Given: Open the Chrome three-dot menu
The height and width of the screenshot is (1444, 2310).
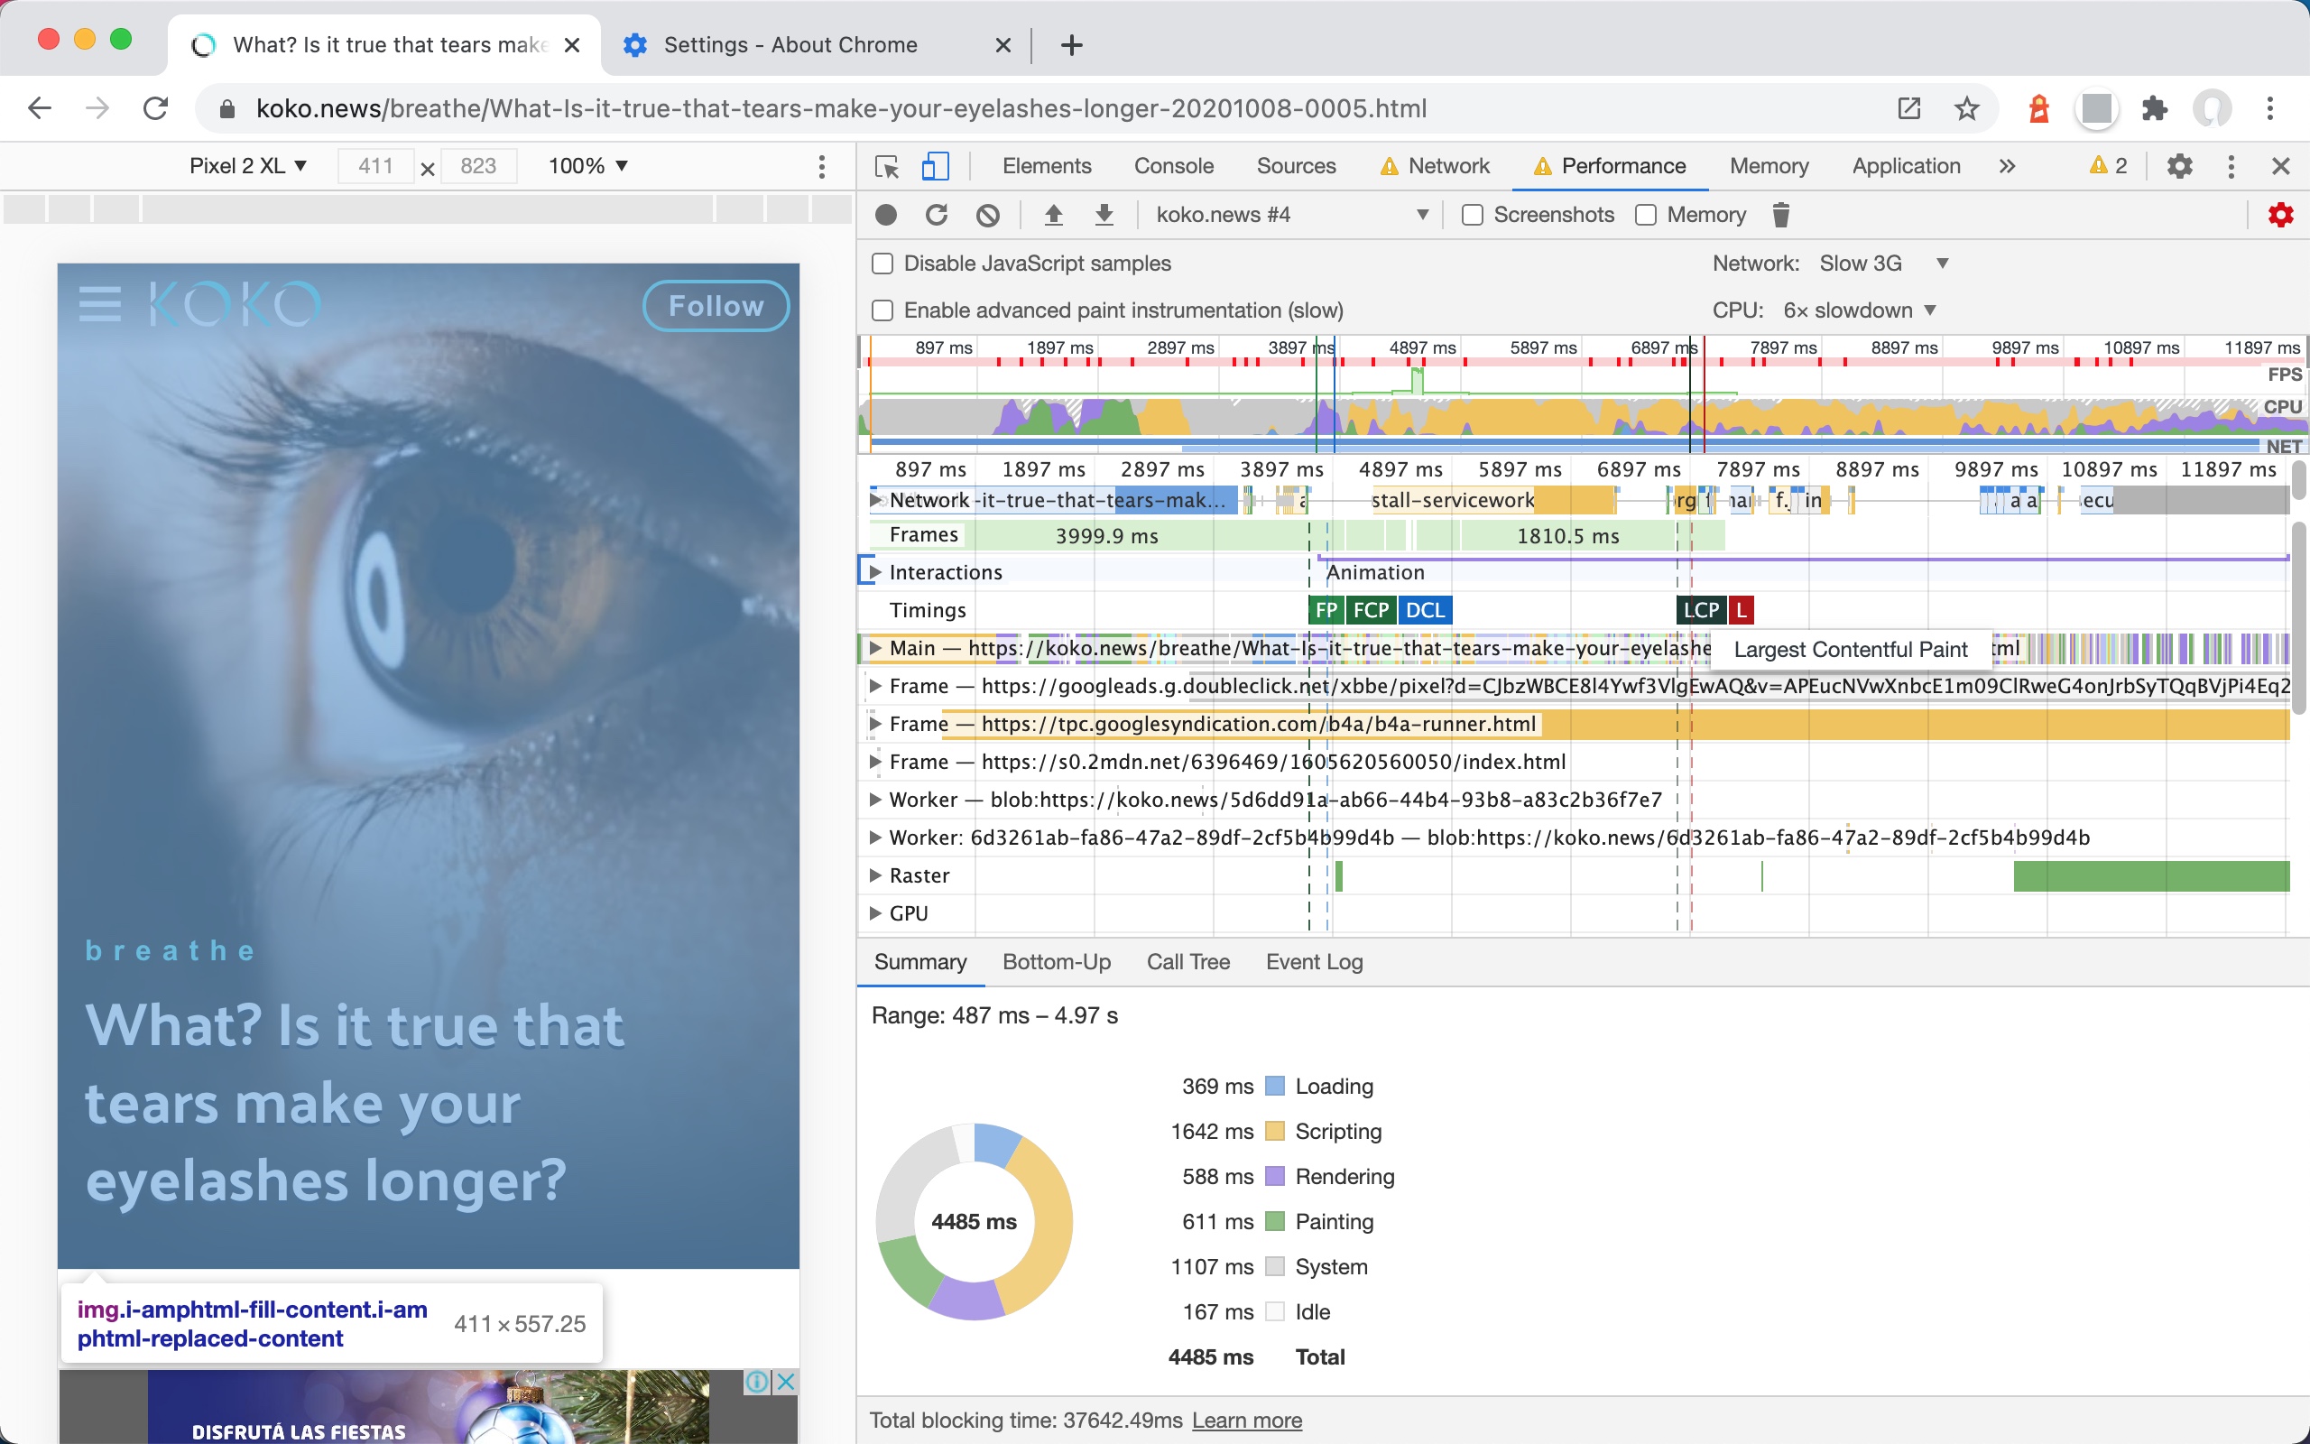Looking at the screenshot, I should 2270,108.
